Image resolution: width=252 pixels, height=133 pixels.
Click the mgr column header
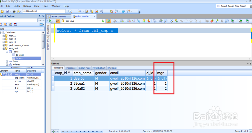click(162, 73)
